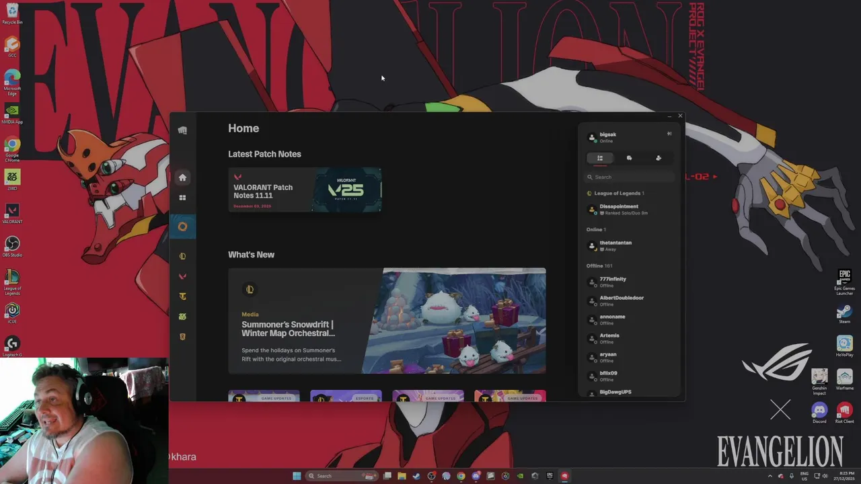Open VALORANT from the Riot sidebar
This screenshot has height=484, width=861.
pyautogui.click(x=182, y=276)
